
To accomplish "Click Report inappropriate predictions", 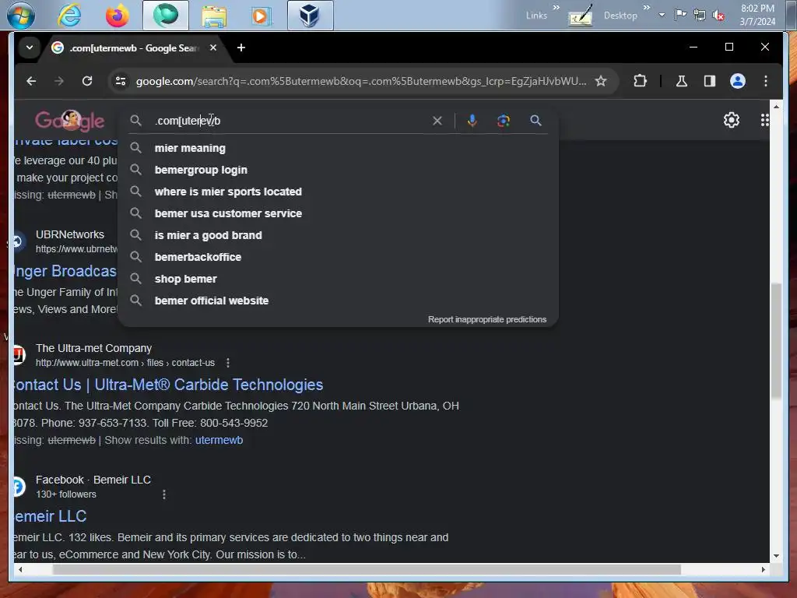I will tap(487, 319).
